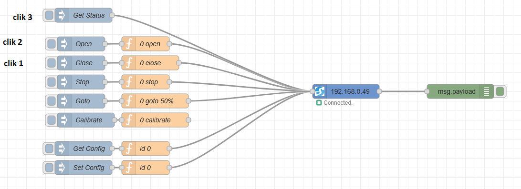Screen dimensions: 521x189
Task: Toggle the msg.payload debug node output button
Action: 500,91
